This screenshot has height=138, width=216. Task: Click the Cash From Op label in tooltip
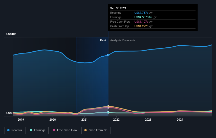(119, 26)
